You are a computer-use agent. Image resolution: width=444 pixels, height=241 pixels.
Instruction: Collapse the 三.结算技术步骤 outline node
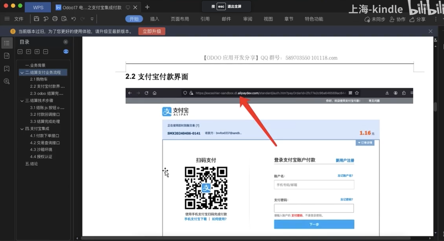pos(22,101)
